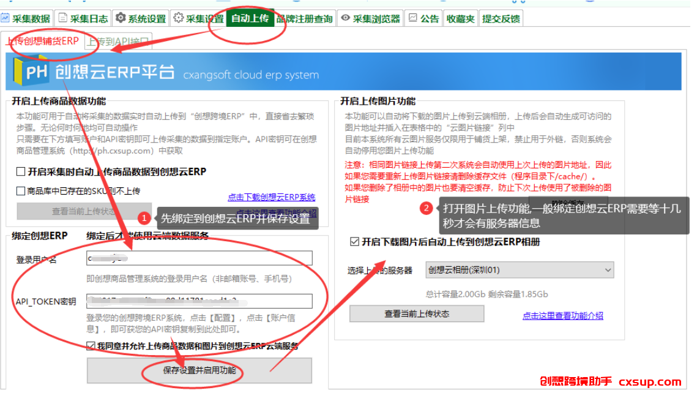Click into the 登录用户名 input field
697x404 pixels.
pos(199,258)
